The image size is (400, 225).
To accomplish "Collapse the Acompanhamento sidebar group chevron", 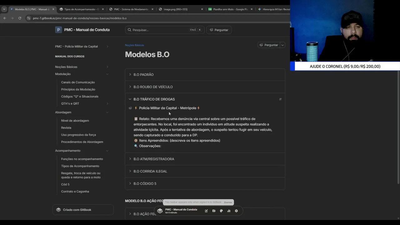I will pos(107,151).
